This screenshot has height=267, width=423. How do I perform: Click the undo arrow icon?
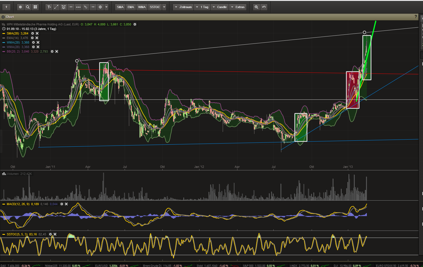pos(264,7)
